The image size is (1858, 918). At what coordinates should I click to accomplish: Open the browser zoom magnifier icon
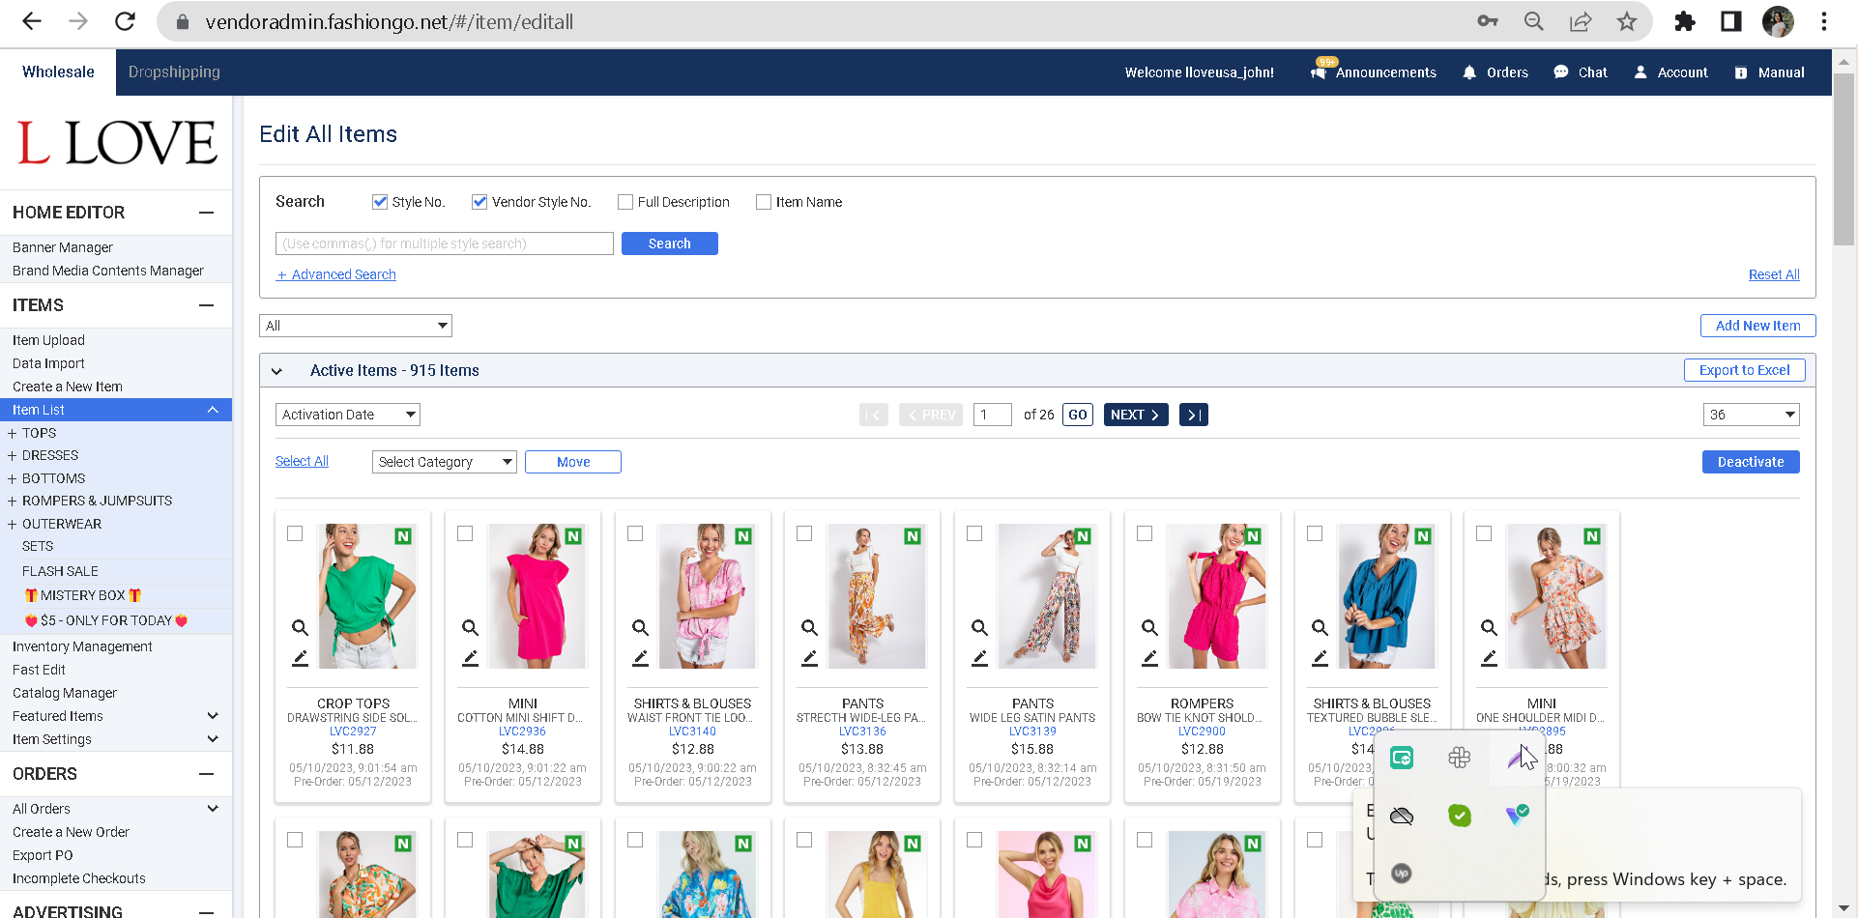click(x=1533, y=21)
